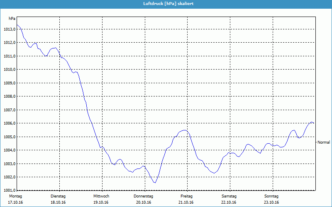Click the date 21.10.16
Screen dimensions: 332x207
coord(186,202)
